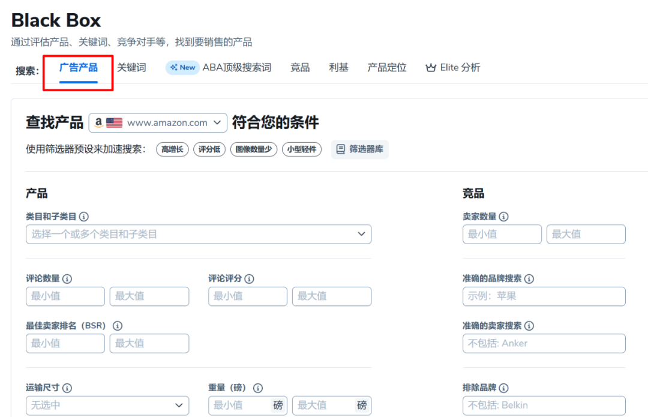This screenshot has width=648, height=417.
Task: Click the crown icon on the Elite 分析 tab
Action: coord(430,67)
